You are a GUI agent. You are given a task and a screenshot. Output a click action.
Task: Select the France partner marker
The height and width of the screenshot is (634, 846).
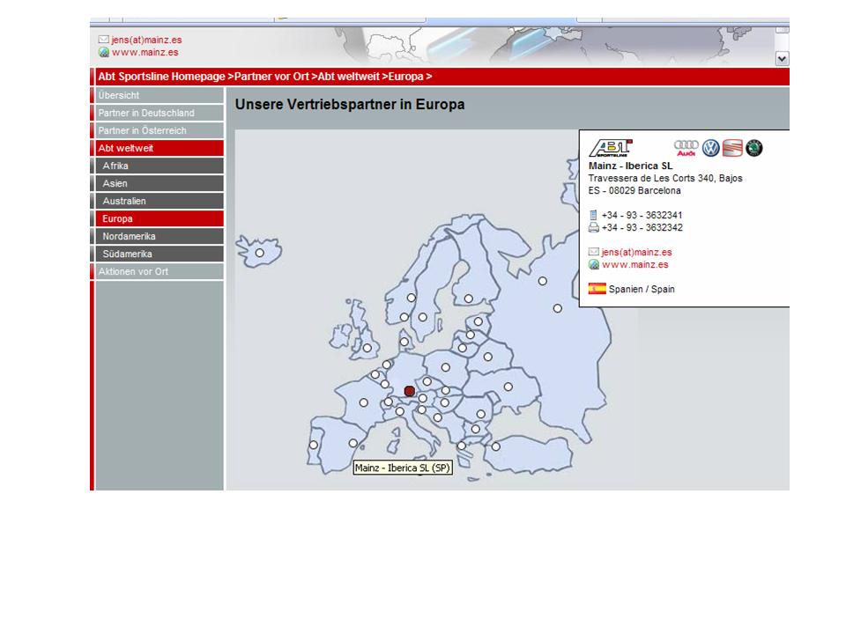click(x=364, y=402)
